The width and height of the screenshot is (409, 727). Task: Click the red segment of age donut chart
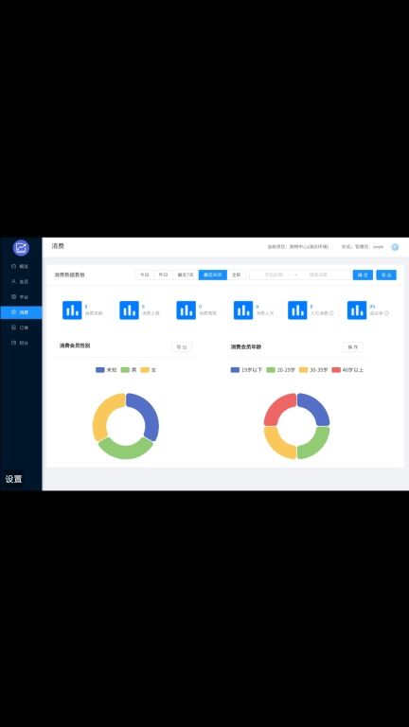pos(276,408)
